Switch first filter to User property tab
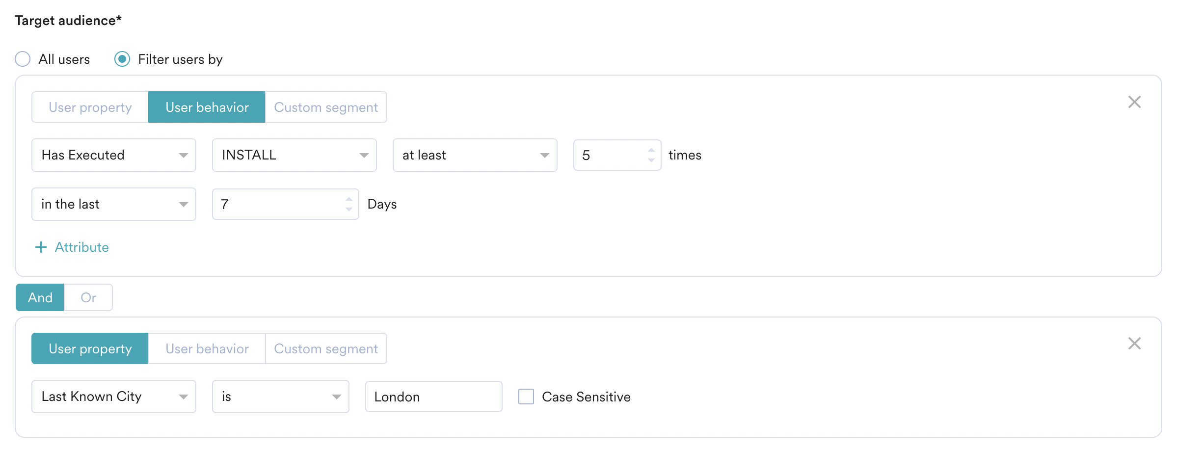 (90, 107)
